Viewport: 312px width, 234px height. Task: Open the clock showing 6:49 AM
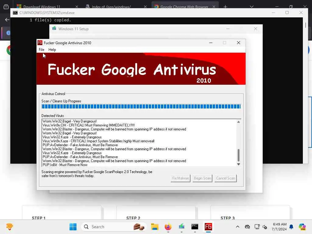coord(279,227)
